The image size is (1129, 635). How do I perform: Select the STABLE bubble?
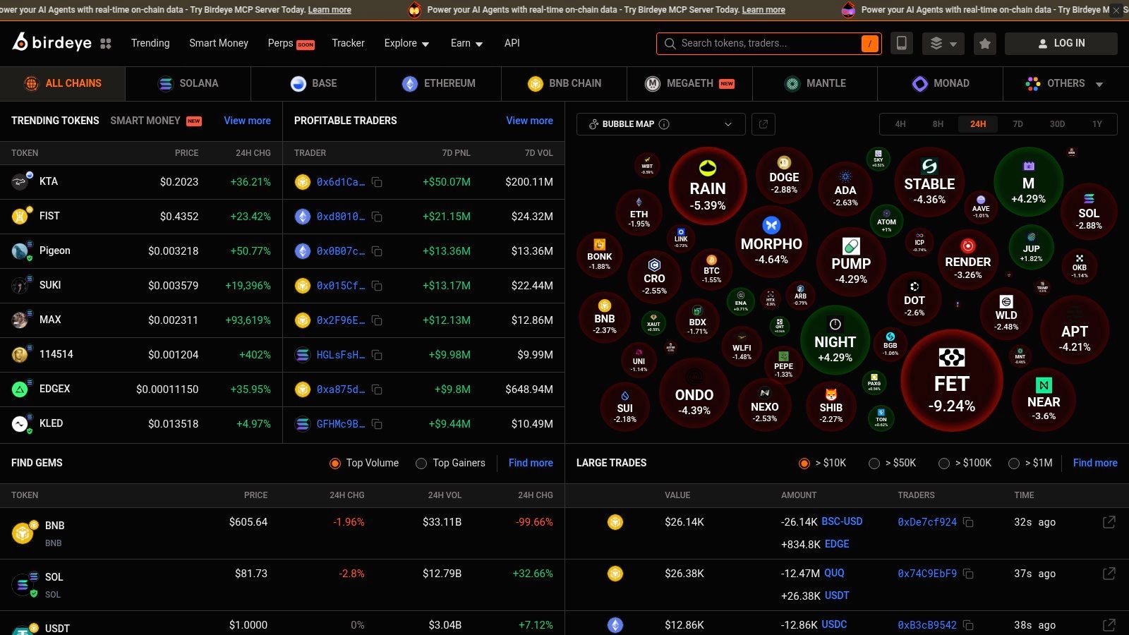[x=929, y=183]
